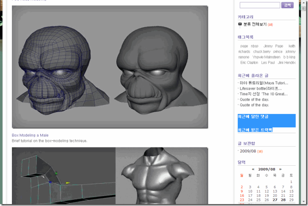
Task: Click red Sunday date 16
Action: pyautogui.click(x=242, y=195)
